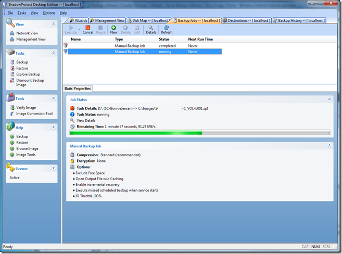Open Network View in sidebar
The image size is (342, 254).
click(27, 33)
